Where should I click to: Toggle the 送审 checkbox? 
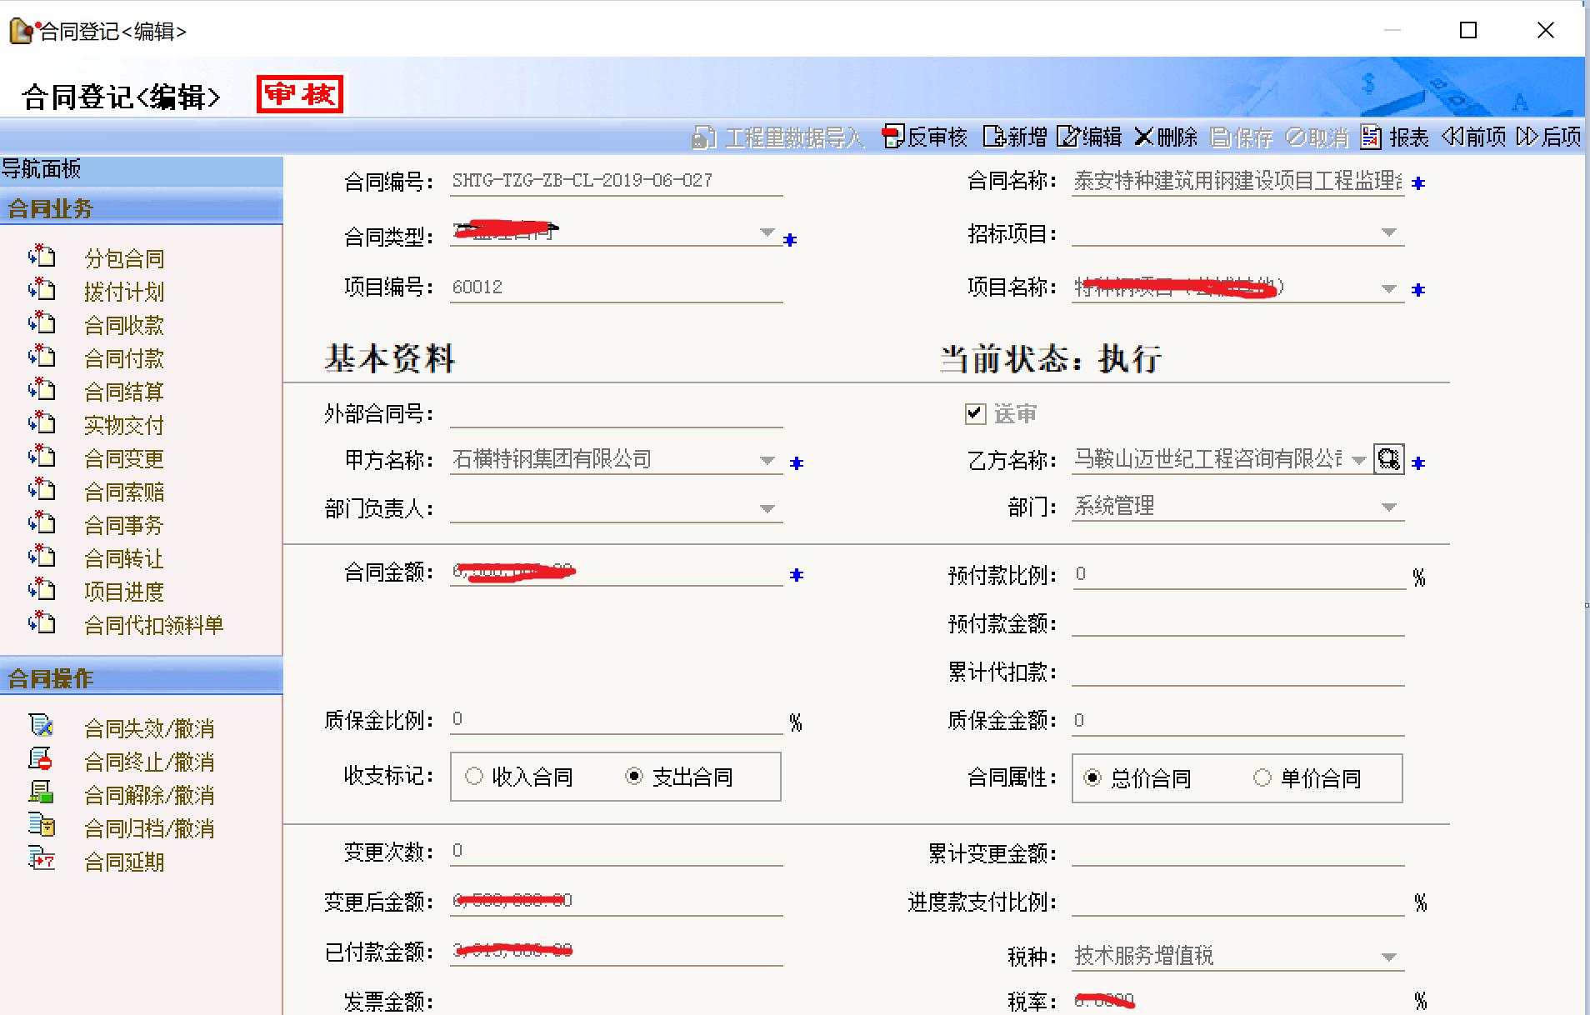tap(975, 413)
